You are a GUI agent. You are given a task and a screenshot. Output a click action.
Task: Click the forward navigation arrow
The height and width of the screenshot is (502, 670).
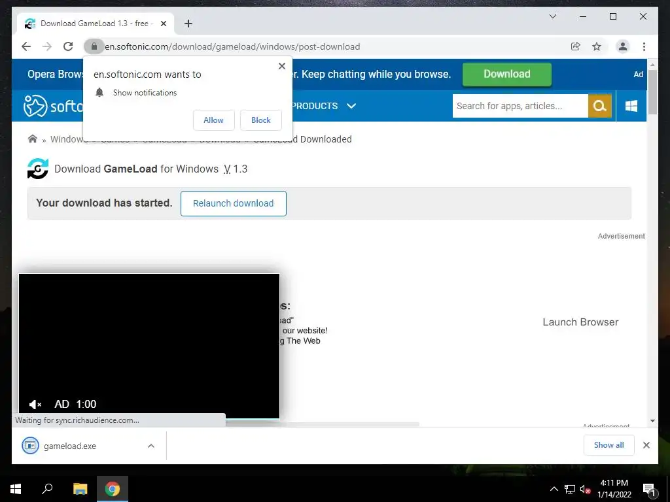pos(47,46)
